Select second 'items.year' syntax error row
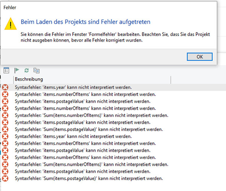The width and height of the screenshot is (226, 191). [x=114, y=136]
